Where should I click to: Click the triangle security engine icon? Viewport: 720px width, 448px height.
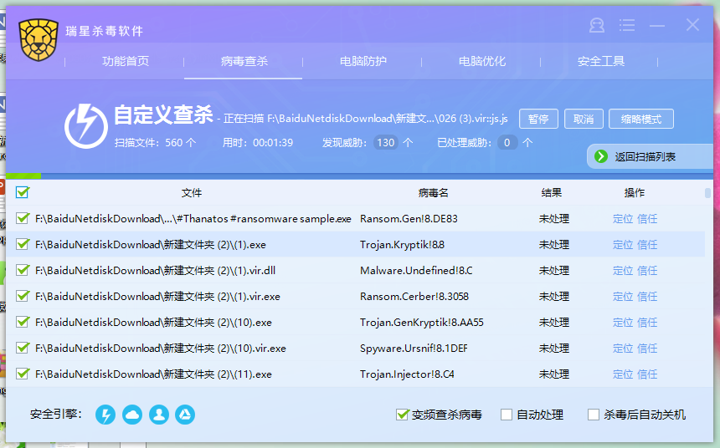click(x=185, y=415)
